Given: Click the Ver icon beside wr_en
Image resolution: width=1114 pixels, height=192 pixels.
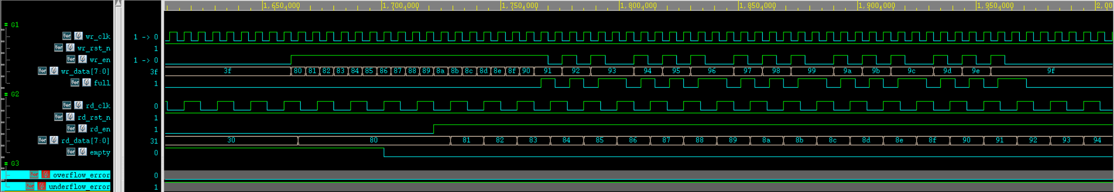Looking at the screenshot, I should click(71, 59).
